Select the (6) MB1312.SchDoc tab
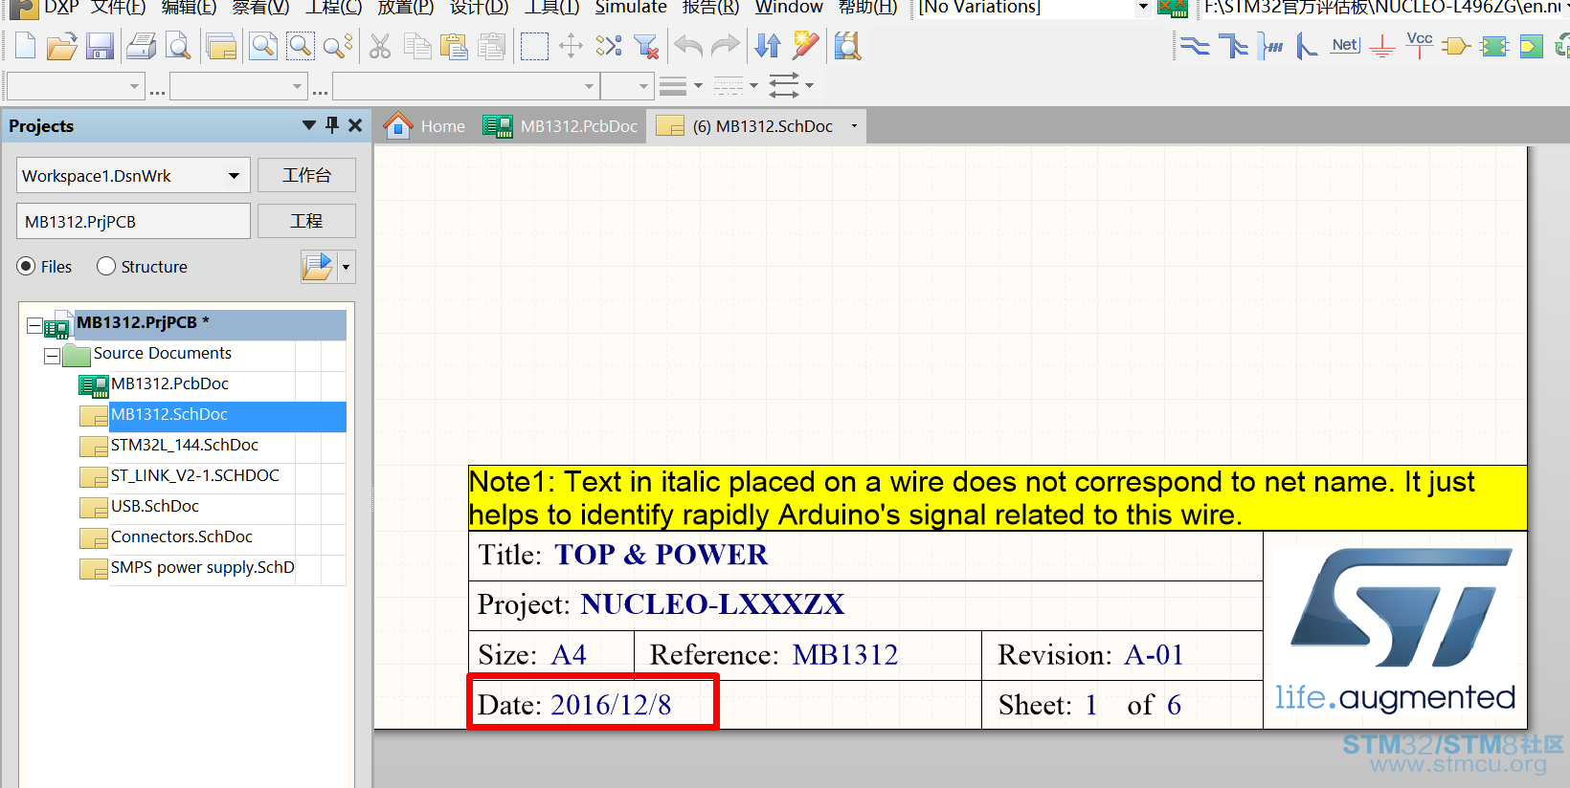Image resolution: width=1570 pixels, height=788 pixels. (756, 126)
